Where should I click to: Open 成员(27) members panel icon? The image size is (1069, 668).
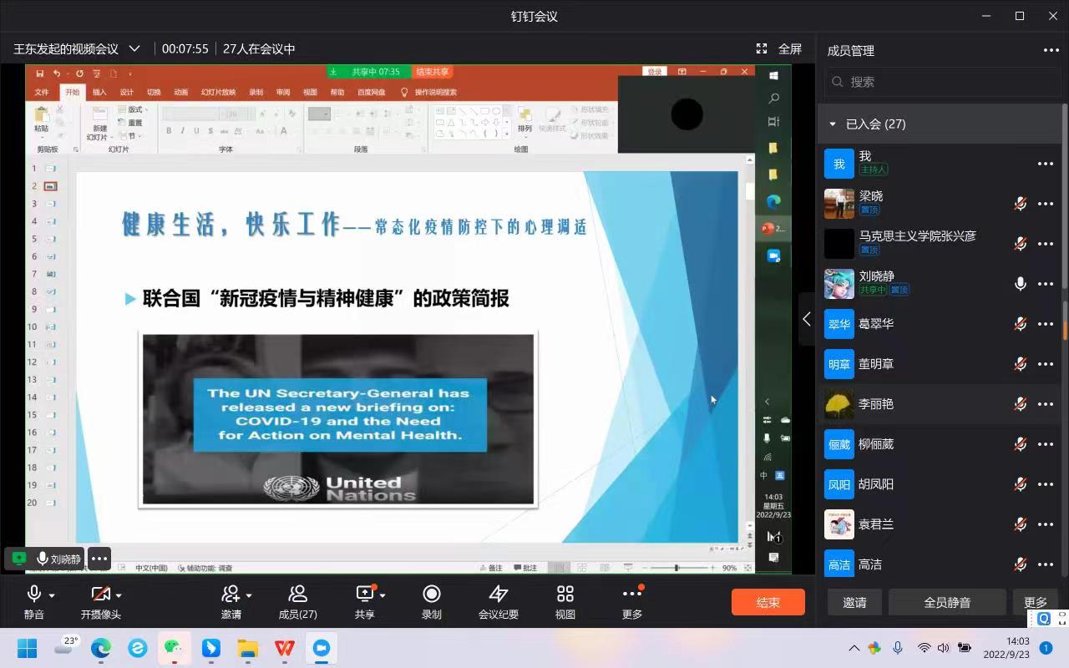[x=297, y=601]
